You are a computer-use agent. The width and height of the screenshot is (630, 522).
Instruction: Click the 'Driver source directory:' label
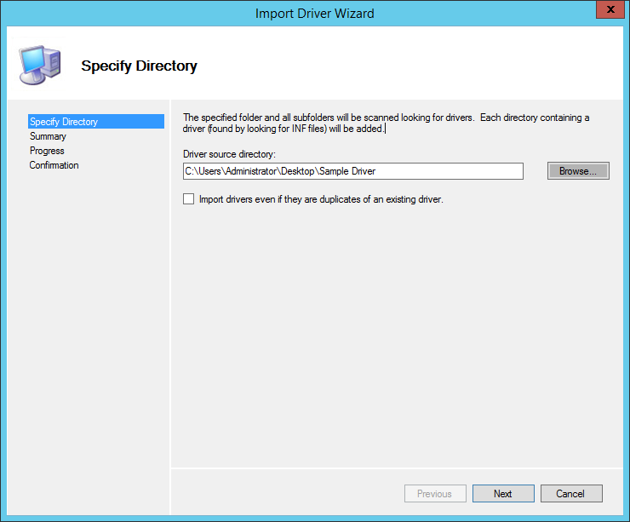(x=232, y=154)
